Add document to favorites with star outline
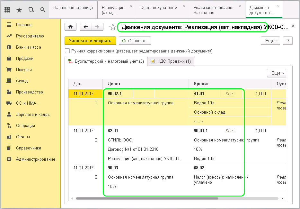Image resolution: width=300 pixels, height=209 pixels. click(x=112, y=27)
